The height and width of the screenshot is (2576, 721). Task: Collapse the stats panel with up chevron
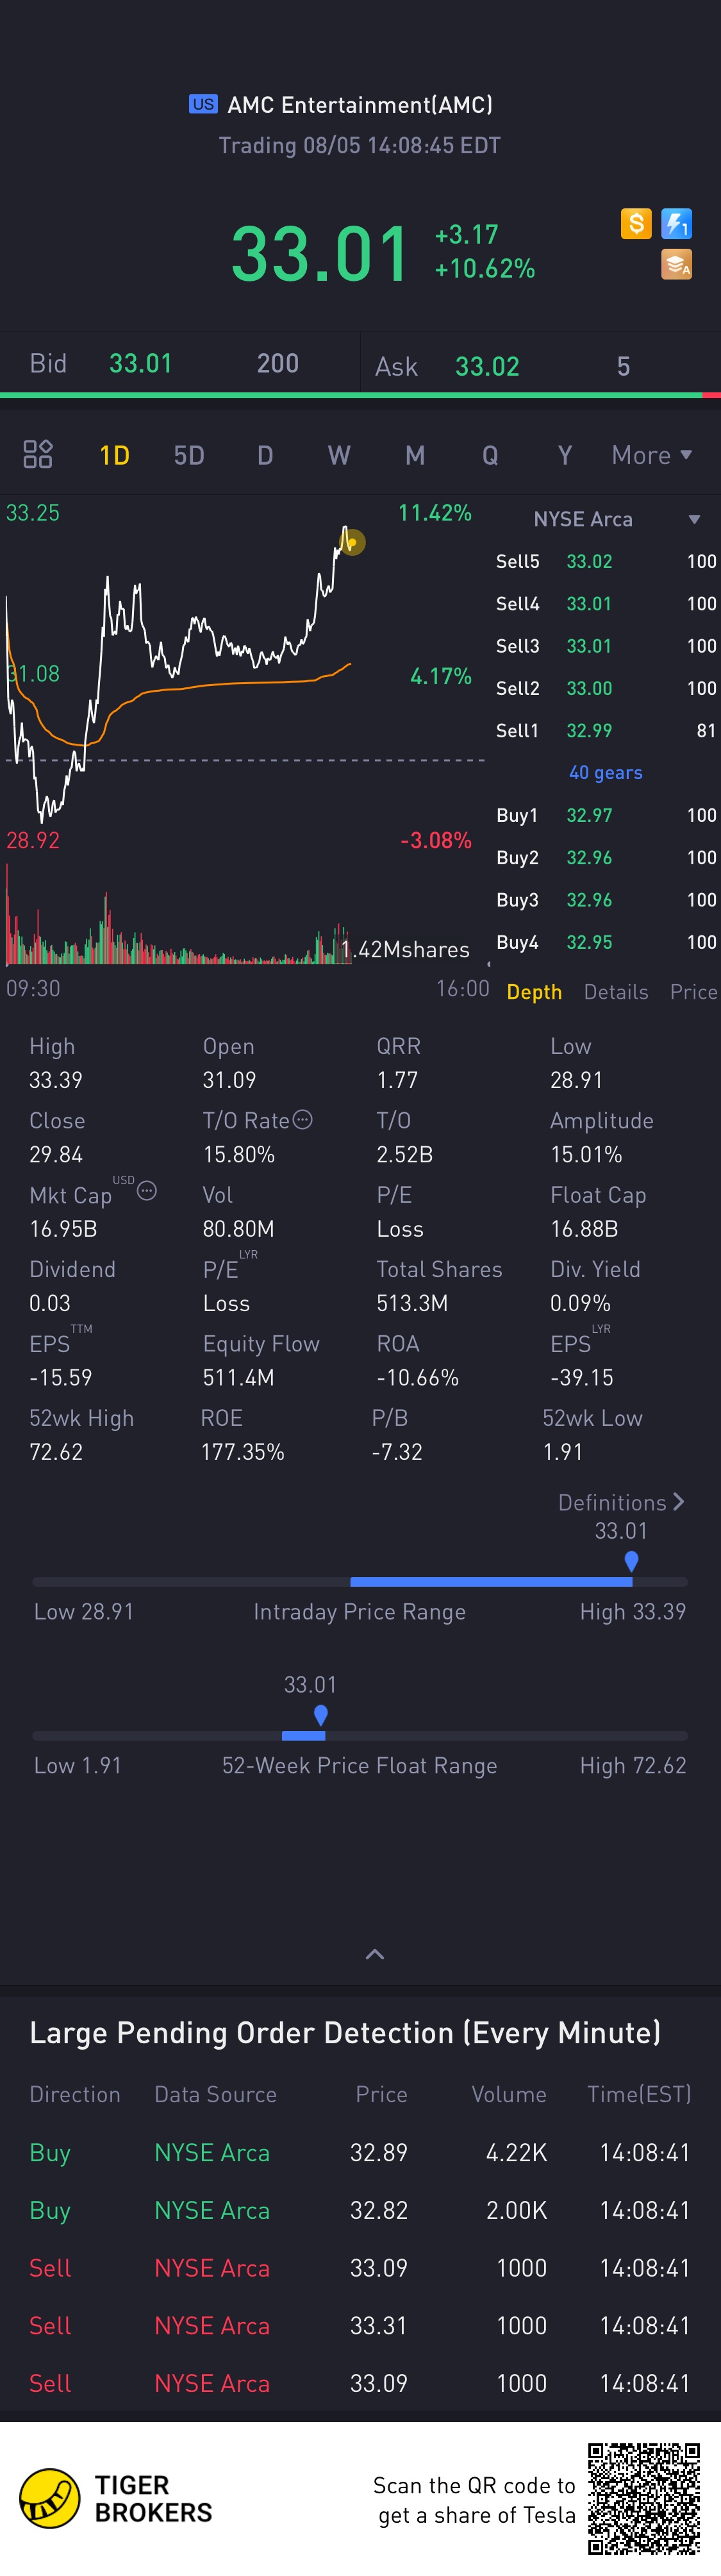point(375,1954)
